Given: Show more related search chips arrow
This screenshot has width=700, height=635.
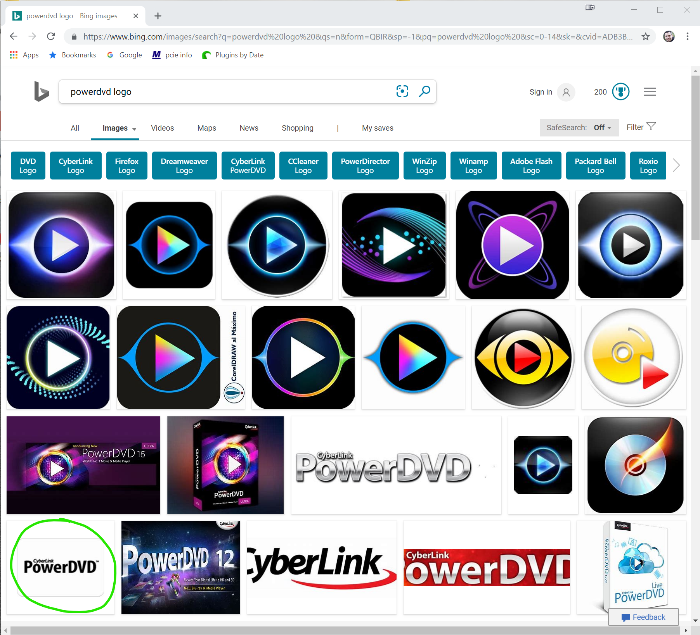Looking at the screenshot, I should point(676,165).
